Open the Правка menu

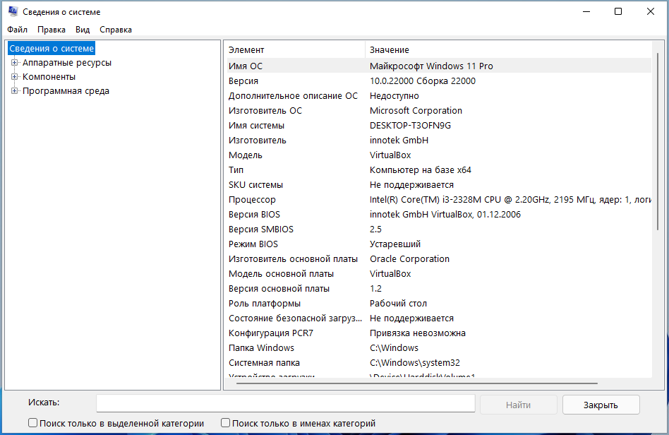[52, 30]
